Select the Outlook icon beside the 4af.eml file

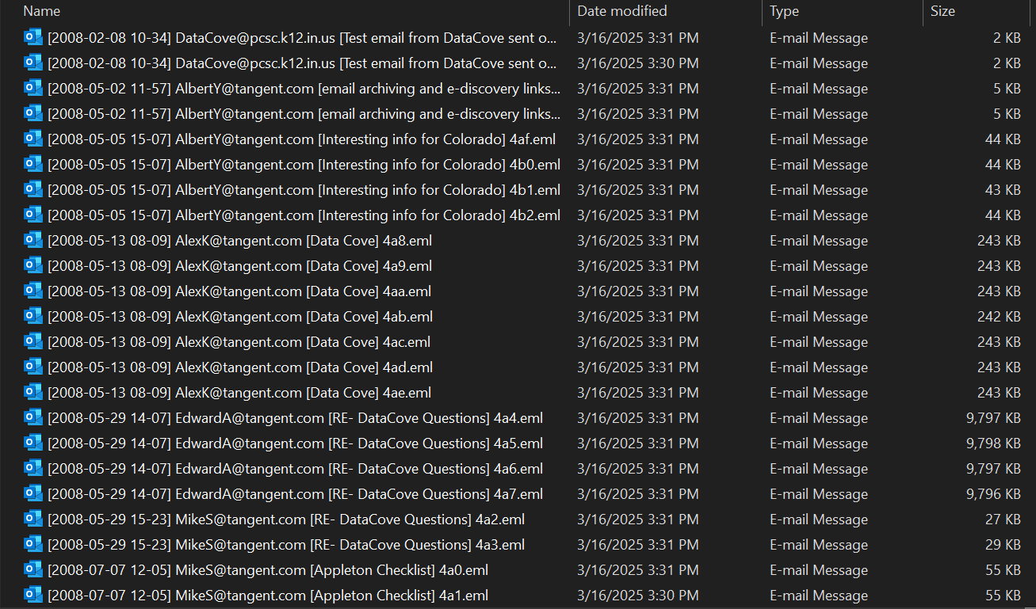tap(33, 139)
